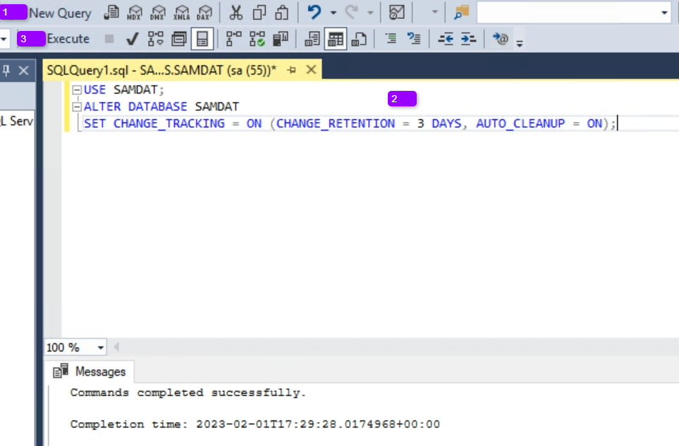The width and height of the screenshot is (679, 446).
Task: Click the Cut scissors icon
Action: click(x=236, y=13)
